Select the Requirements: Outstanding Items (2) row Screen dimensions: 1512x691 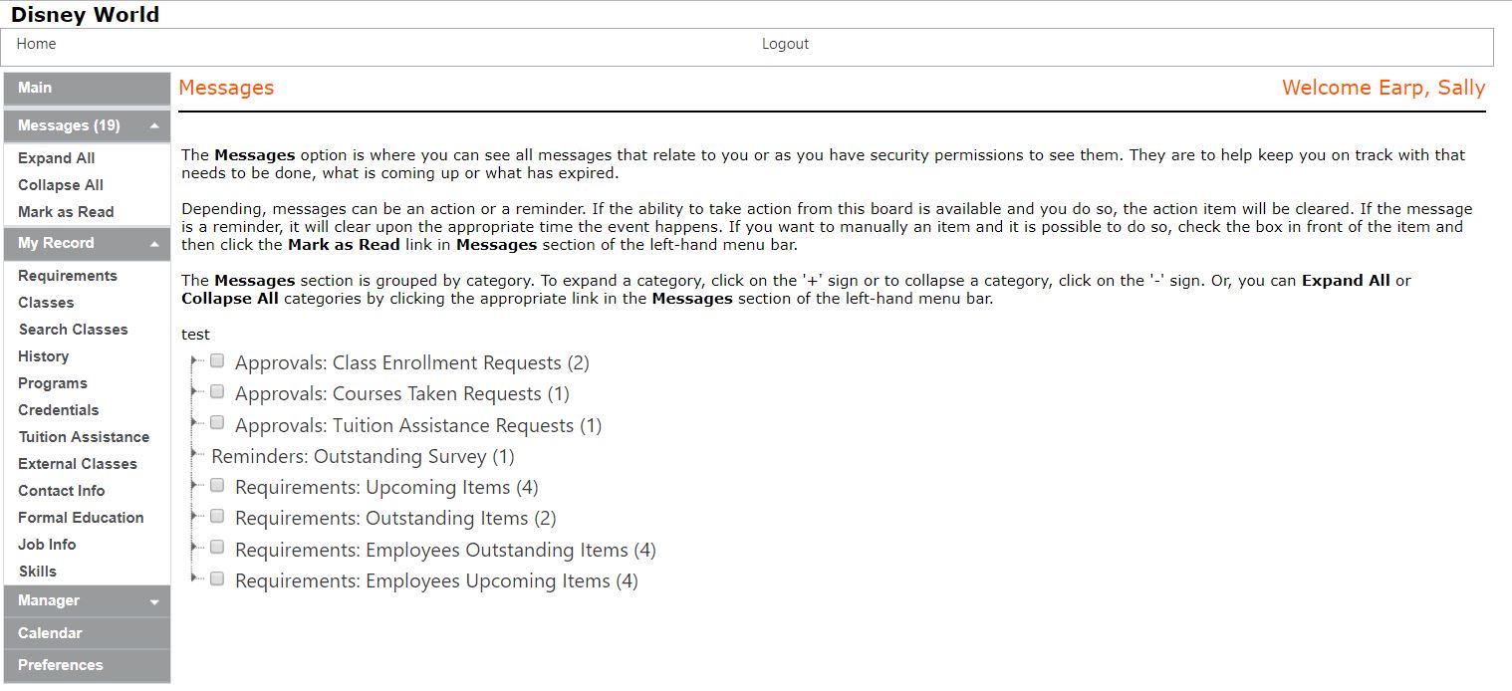coord(395,519)
